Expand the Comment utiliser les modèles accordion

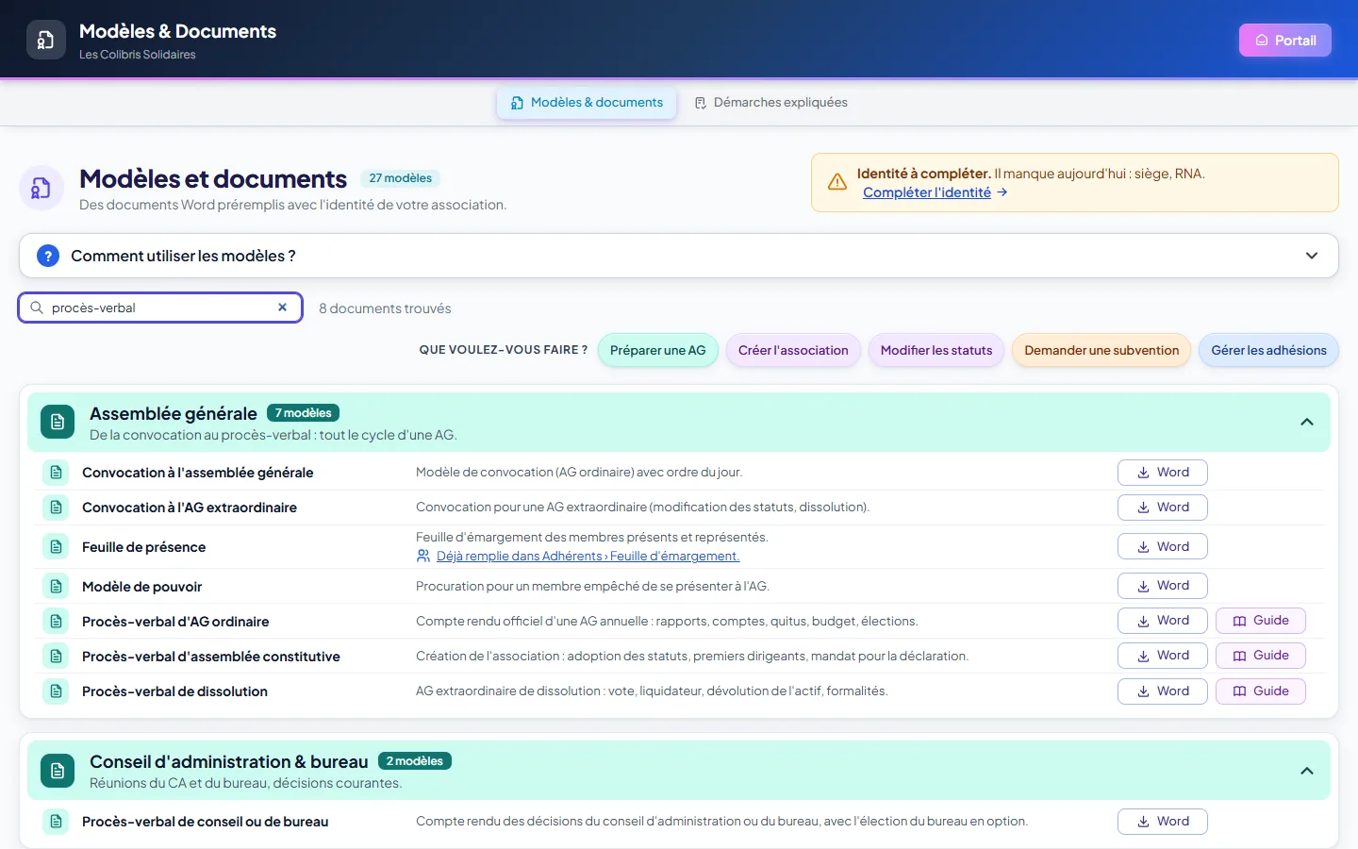pos(679,256)
